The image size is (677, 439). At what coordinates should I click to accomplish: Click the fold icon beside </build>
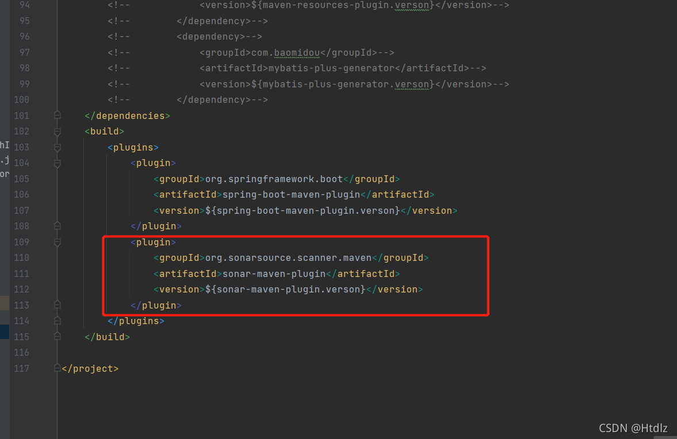click(x=56, y=337)
